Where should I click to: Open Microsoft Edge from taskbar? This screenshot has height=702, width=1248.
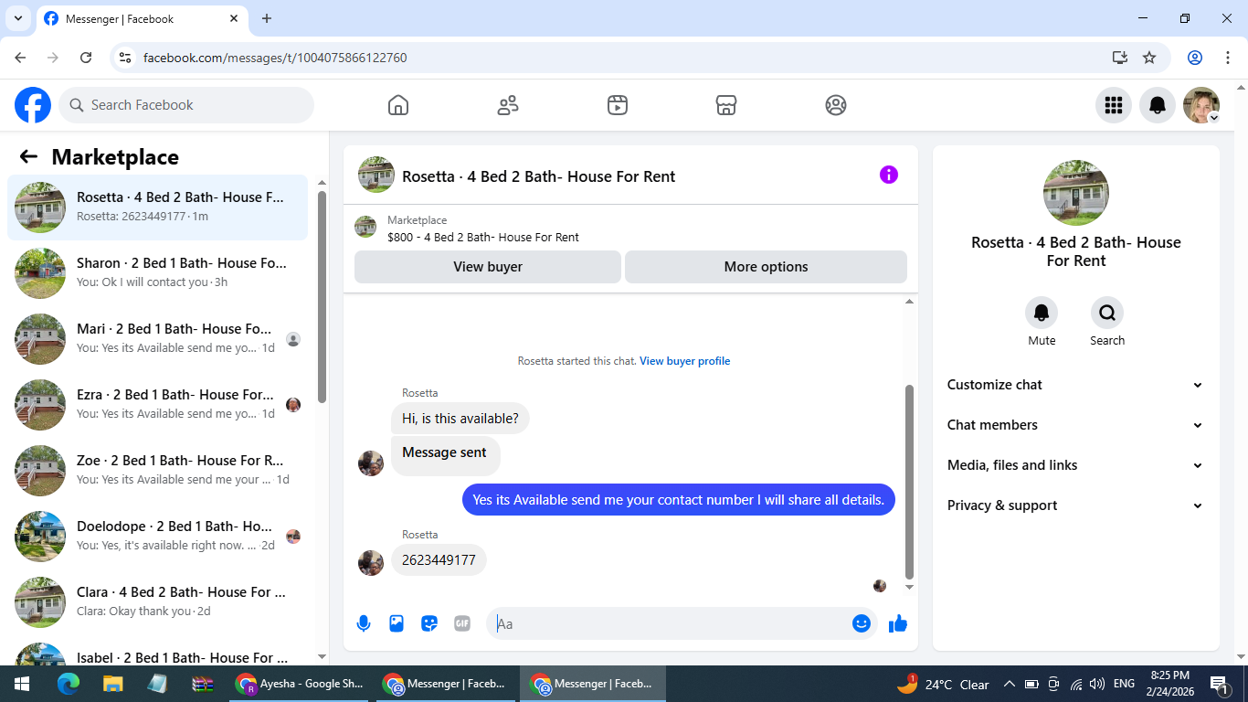(x=69, y=684)
